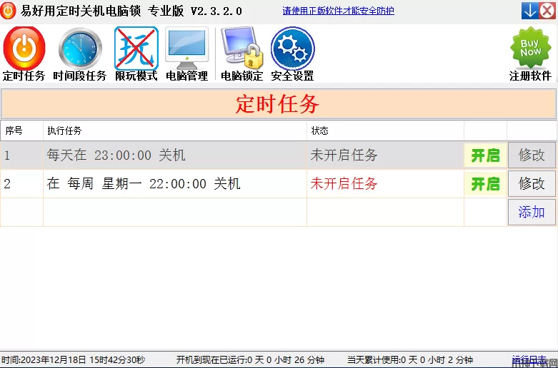The width and height of the screenshot is (558, 368).
Task: Open the 定时任务 power icon
Action: (24, 54)
